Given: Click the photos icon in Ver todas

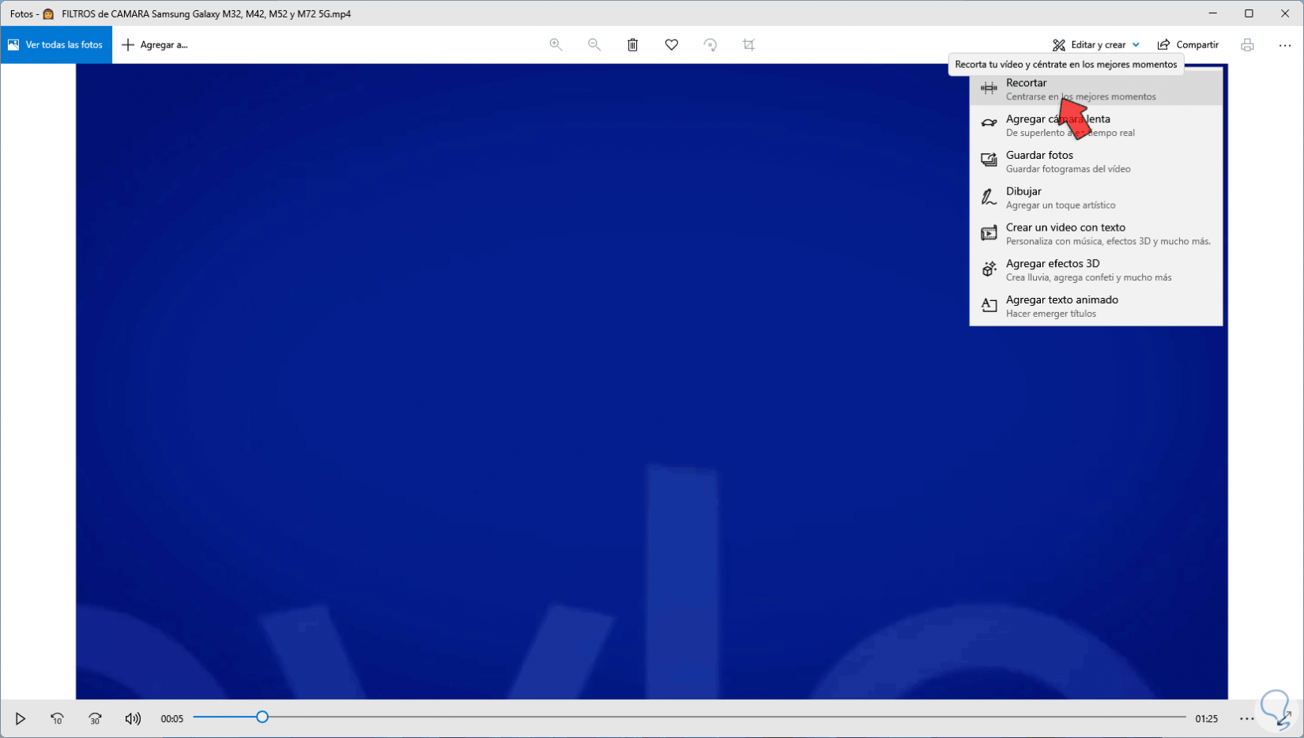Looking at the screenshot, I should coord(13,45).
